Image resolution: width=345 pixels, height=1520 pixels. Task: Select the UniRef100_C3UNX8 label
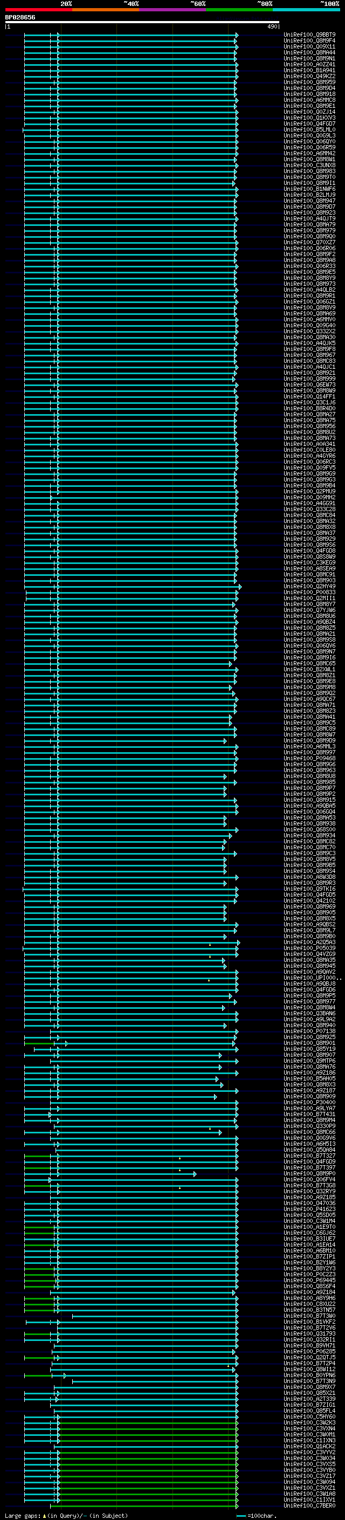pos(309,165)
